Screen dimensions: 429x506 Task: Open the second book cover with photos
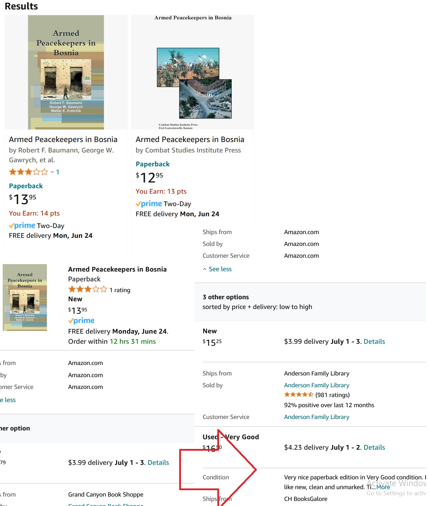[x=193, y=72]
